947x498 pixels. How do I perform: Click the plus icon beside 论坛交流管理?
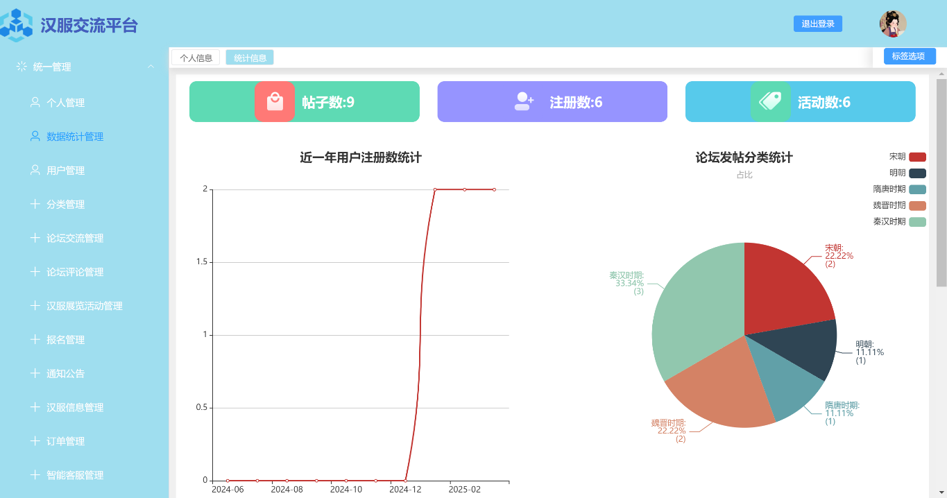[x=35, y=238]
